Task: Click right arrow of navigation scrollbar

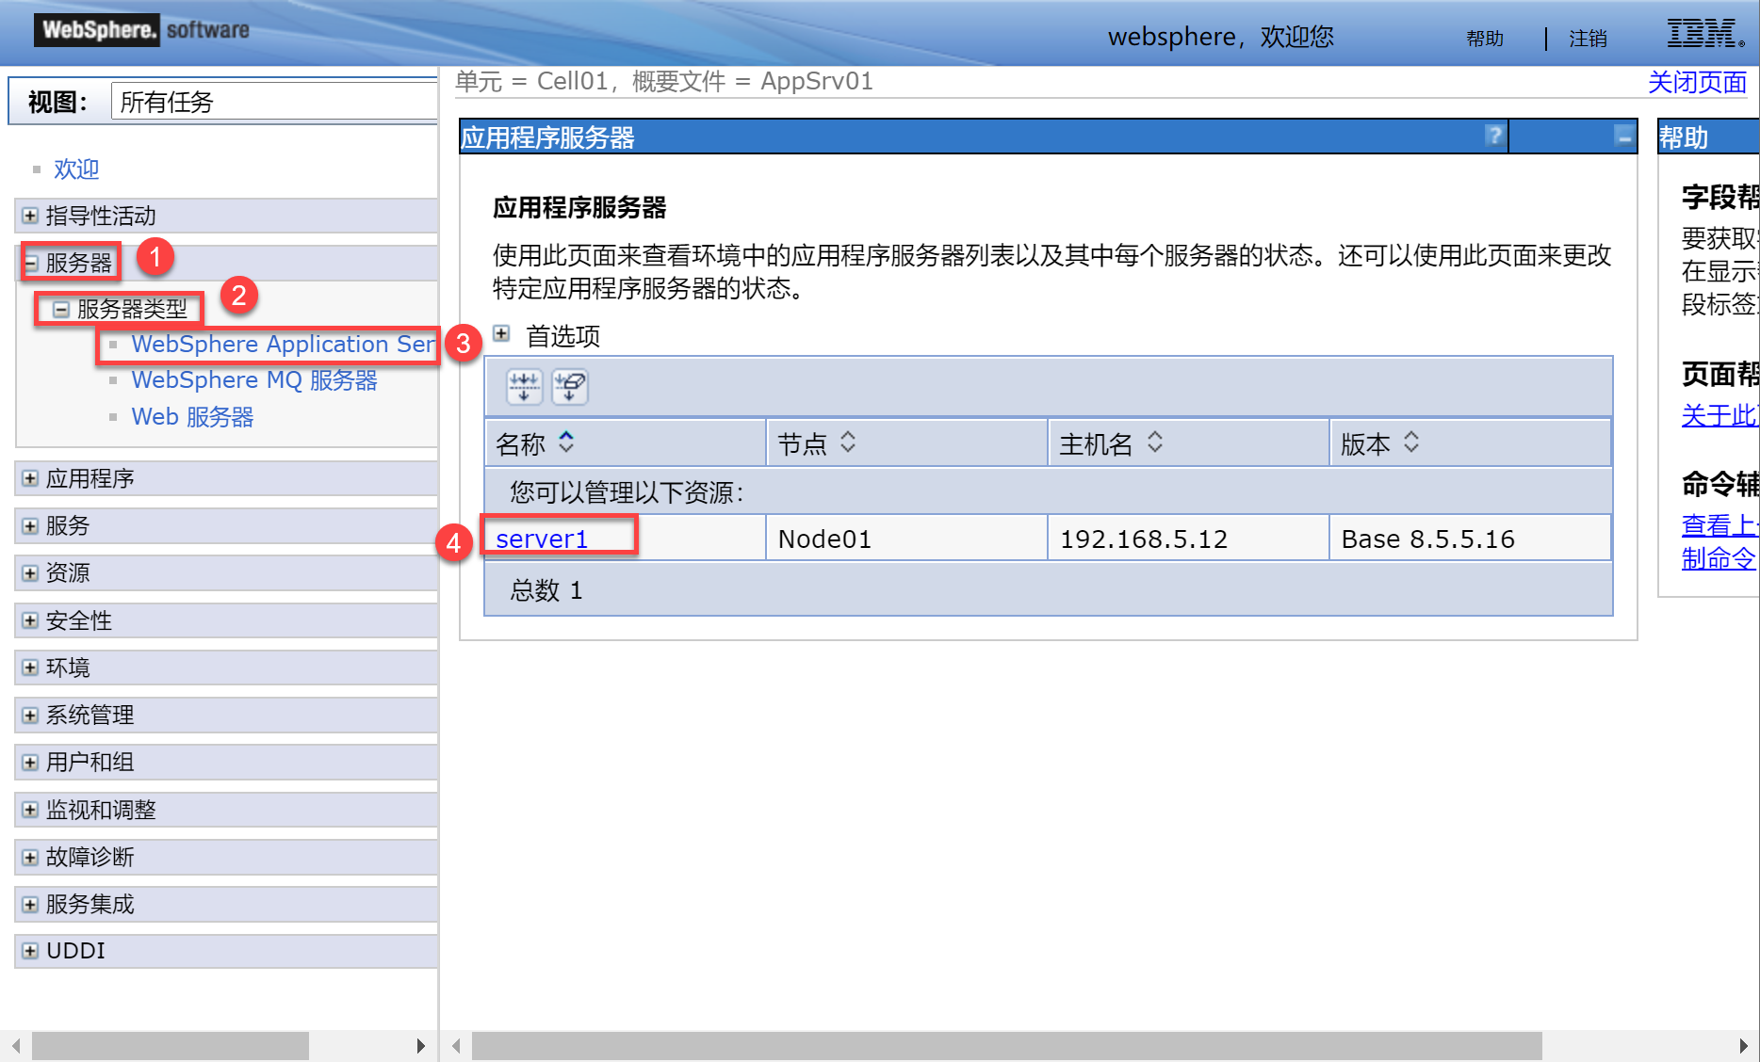Action: click(420, 1045)
